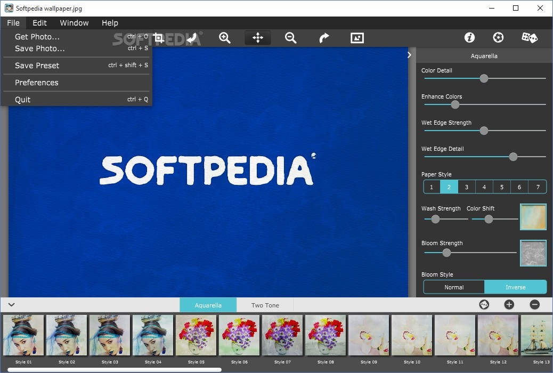Image resolution: width=553 pixels, height=373 pixels.
Task: Click the Wet Edge Strength slider handle
Action: 484,131
